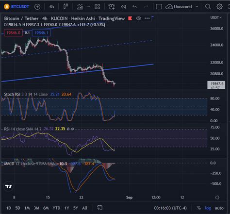230x214 pixels.
Task: Show All time range
Action: coord(84,208)
